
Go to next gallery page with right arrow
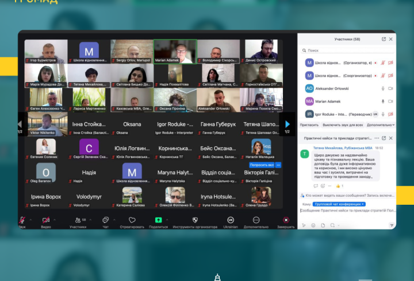pyautogui.click(x=287, y=124)
